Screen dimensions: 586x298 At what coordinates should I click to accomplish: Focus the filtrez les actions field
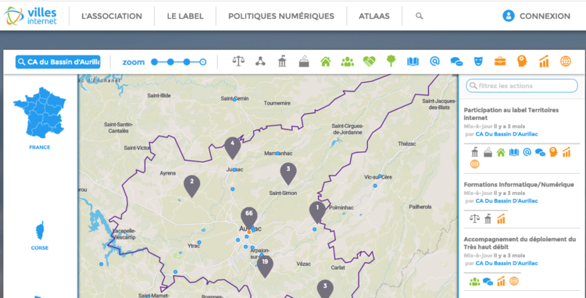pyautogui.click(x=522, y=86)
